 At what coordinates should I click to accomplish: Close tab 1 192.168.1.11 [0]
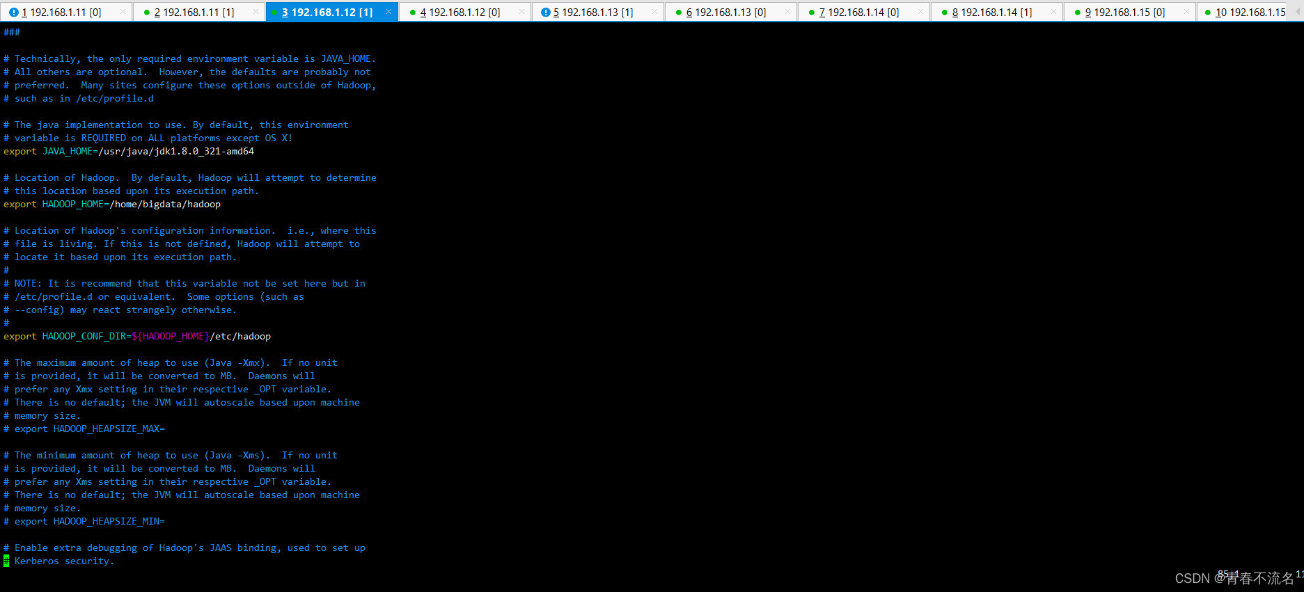[x=123, y=12]
